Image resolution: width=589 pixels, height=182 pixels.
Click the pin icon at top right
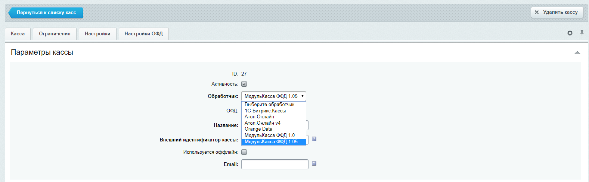(582, 33)
